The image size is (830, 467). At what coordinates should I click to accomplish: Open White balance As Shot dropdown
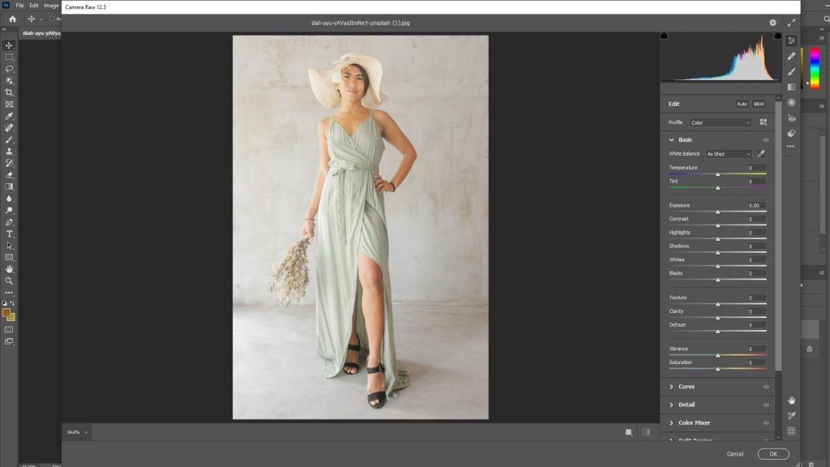click(x=729, y=153)
